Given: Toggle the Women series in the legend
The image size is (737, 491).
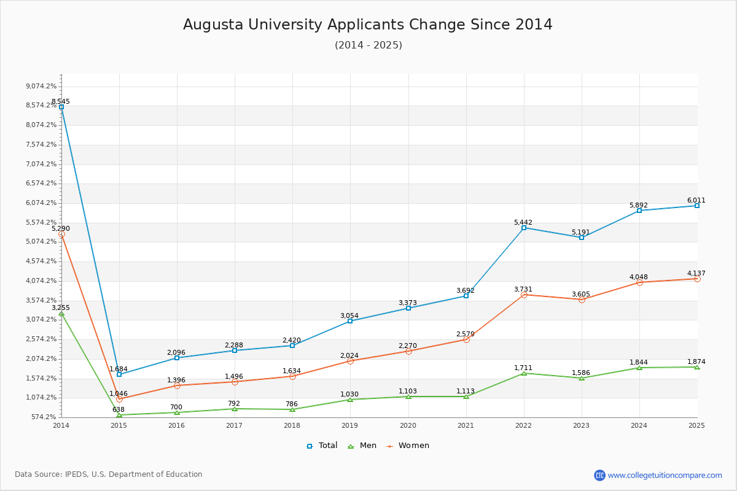Looking at the screenshot, I should pyautogui.click(x=408, y=446).
